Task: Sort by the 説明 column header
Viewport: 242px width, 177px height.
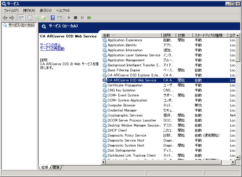Action: pyautogui.click(x=169, y=35)
